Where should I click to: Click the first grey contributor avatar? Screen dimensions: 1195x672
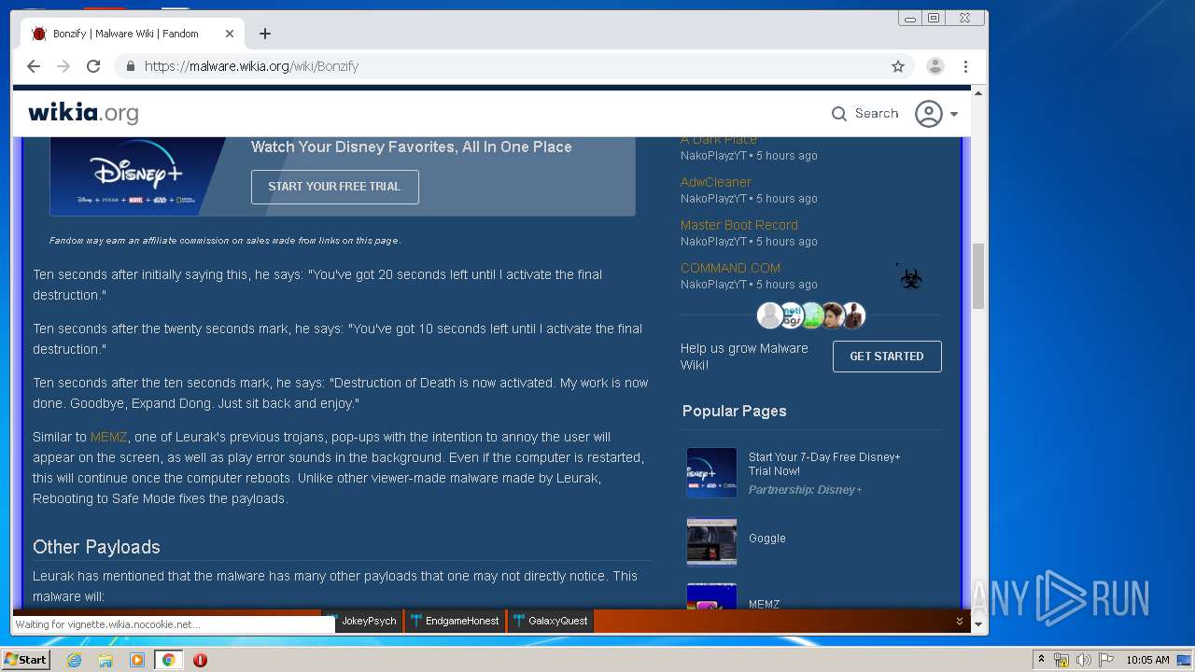(769, 315)
